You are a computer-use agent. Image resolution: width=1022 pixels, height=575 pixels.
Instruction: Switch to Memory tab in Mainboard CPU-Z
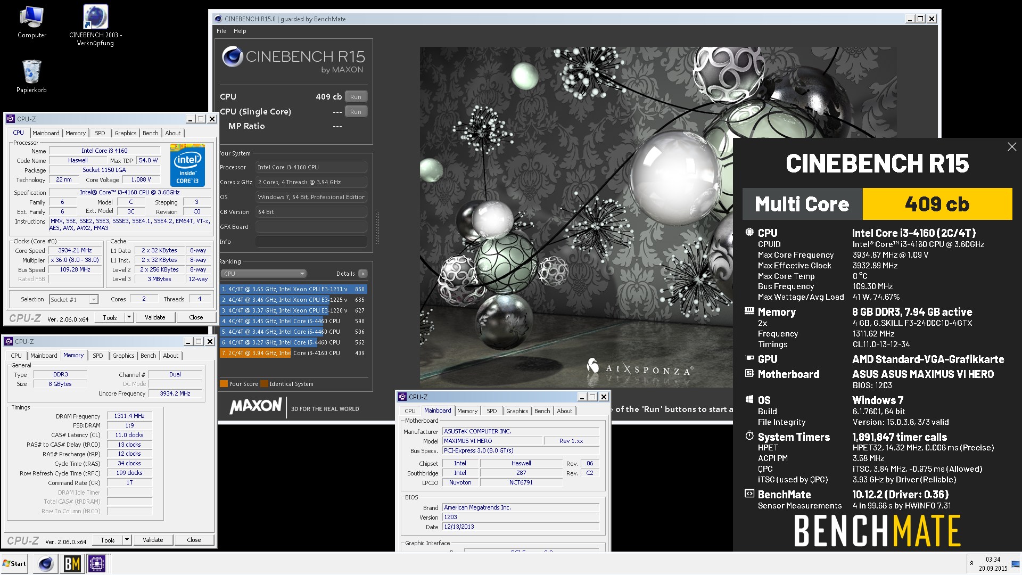467,411
